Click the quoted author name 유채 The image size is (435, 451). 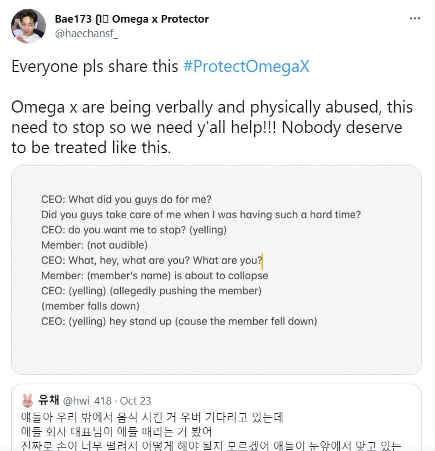click(47, 400)
